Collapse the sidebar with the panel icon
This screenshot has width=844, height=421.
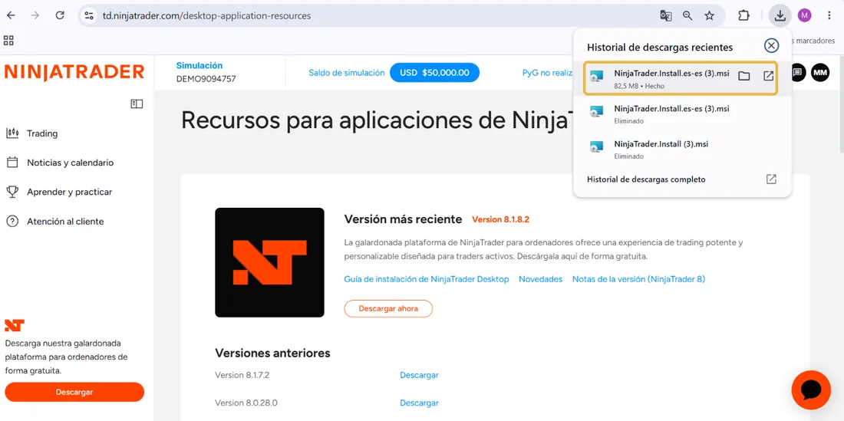click(137, 104)
